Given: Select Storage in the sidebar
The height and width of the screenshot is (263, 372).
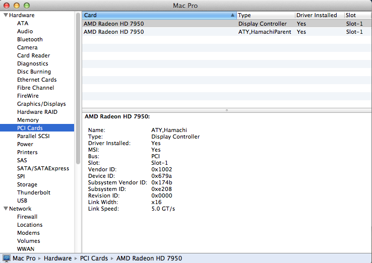Looking at the screenshot, I should point(27,184).
